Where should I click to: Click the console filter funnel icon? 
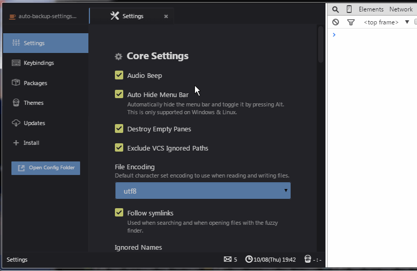pos(351,22)
